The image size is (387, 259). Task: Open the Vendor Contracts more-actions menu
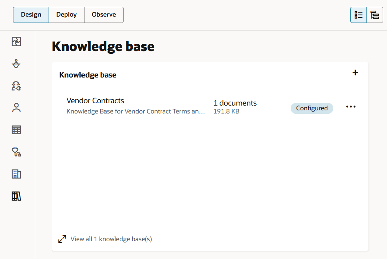[351, 107]
